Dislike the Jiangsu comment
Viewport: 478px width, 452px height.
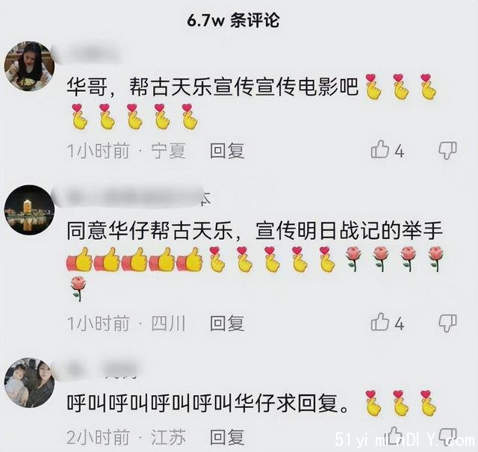[448, 437]
